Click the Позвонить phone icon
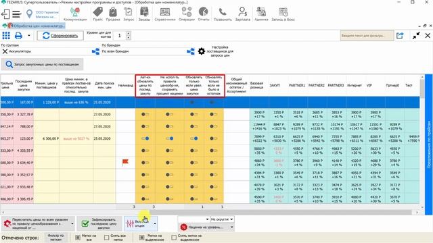 click(223, 14)
